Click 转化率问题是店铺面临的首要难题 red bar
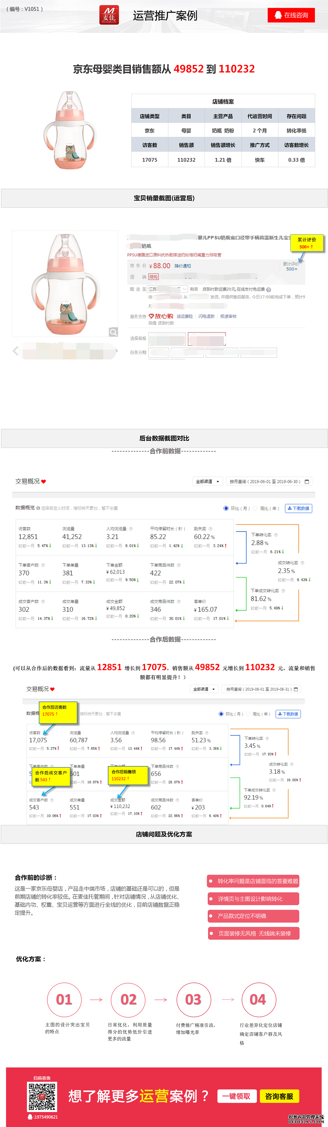The image size is (328, 1127). [x=253, y=881]
